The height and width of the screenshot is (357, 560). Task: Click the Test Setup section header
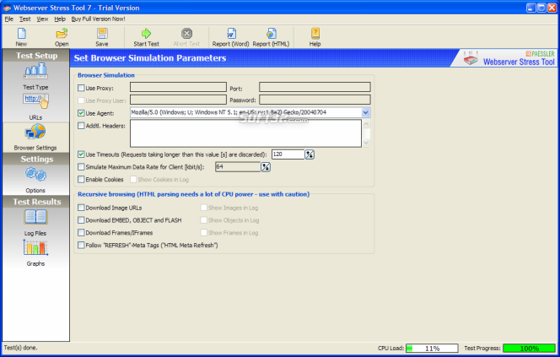coord(36,56)
